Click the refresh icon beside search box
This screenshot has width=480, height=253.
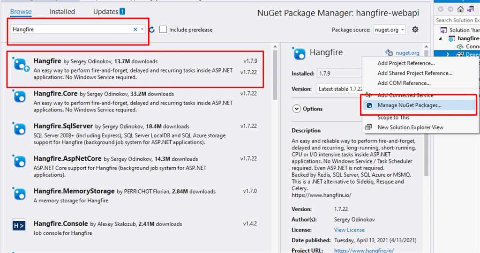click(x=152, y=30)
